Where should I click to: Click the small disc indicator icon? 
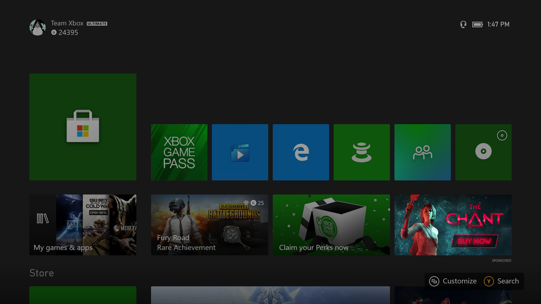click(502, 135)
